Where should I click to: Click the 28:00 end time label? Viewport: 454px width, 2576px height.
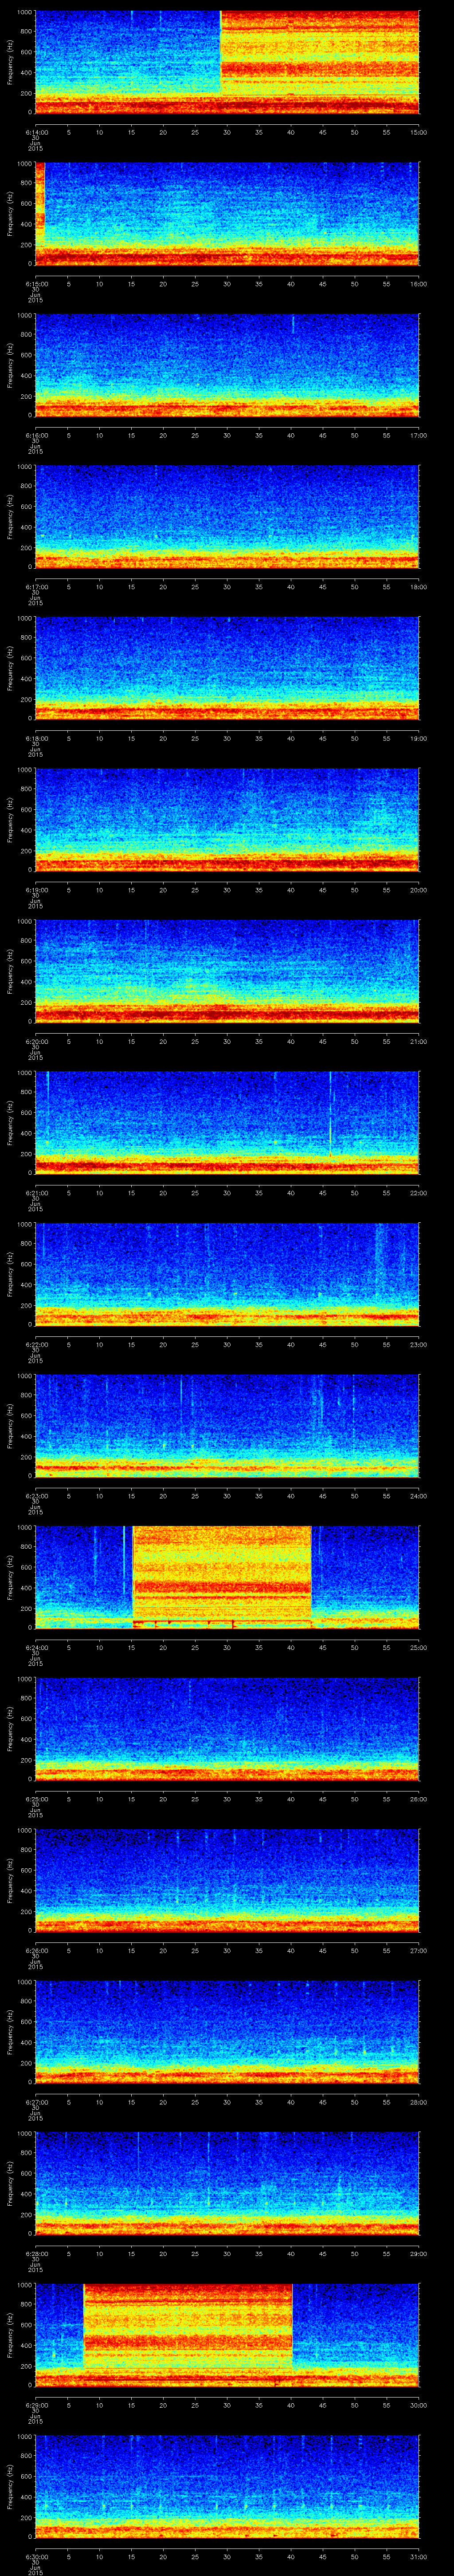(x=419, y=2102)
